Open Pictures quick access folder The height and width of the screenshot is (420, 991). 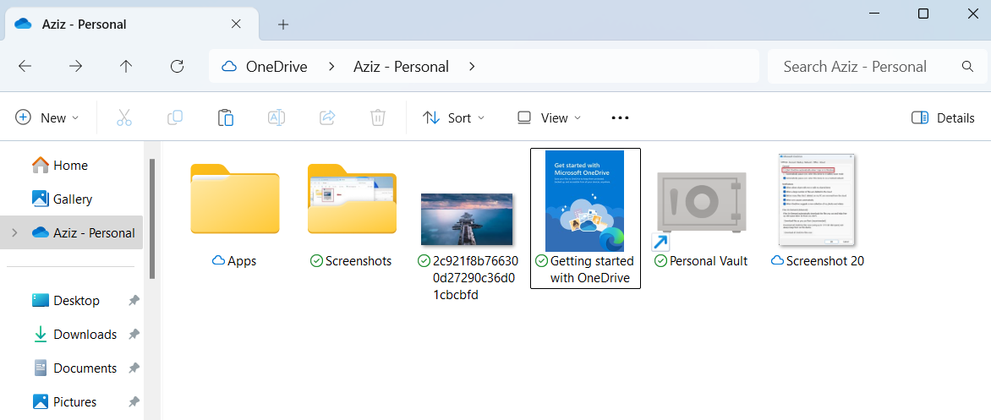(64, 401)
